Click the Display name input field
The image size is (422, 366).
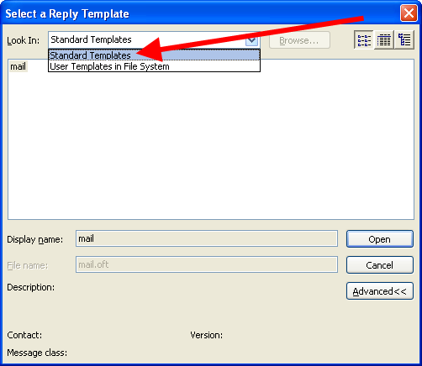pos(207,238)
